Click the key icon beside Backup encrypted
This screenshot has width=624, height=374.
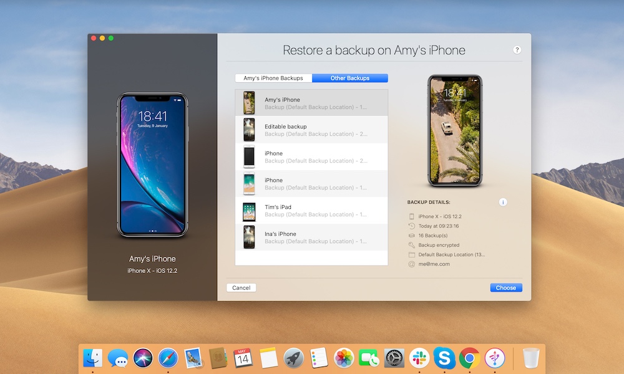pyautogui.click(x=411, y=245)
